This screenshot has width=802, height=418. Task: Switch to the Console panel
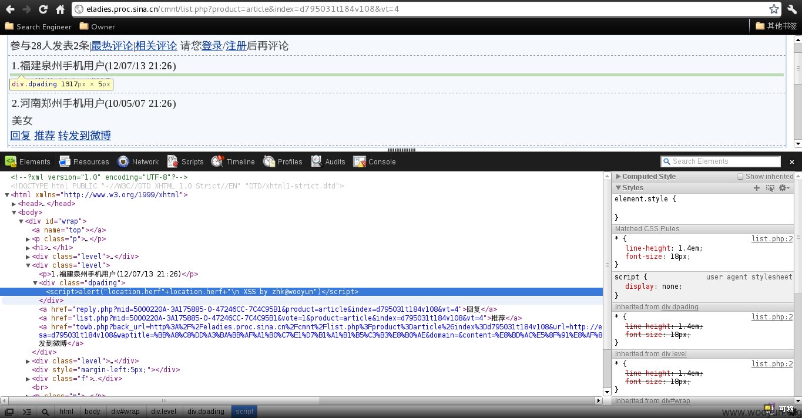(x=374, y=161)
